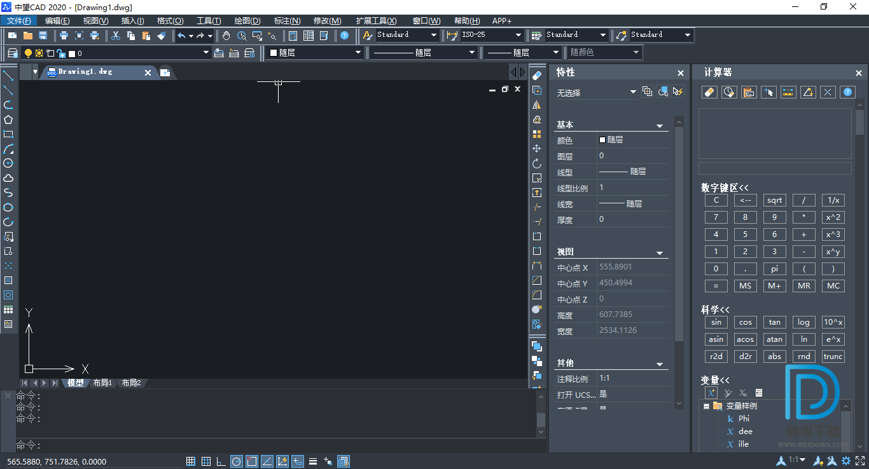The width and height of the screenshot is (869, 469).
Task: Toggle Snap mode in status bar
Action: click(x=191, y=461)
